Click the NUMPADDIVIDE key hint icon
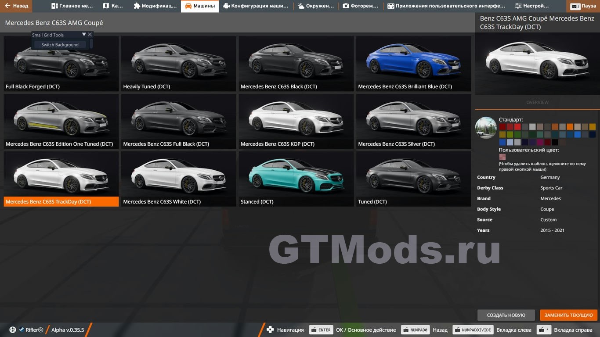600x337 pixels. [473, 330]
